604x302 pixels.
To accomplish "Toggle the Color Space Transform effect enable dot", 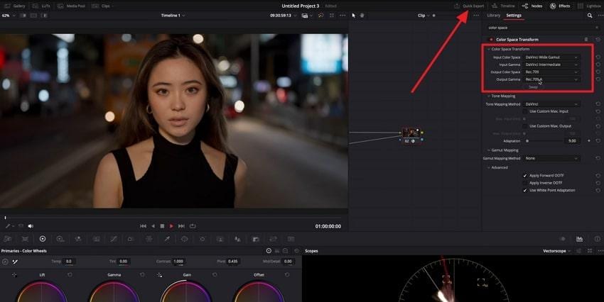I will pos(491,40).
